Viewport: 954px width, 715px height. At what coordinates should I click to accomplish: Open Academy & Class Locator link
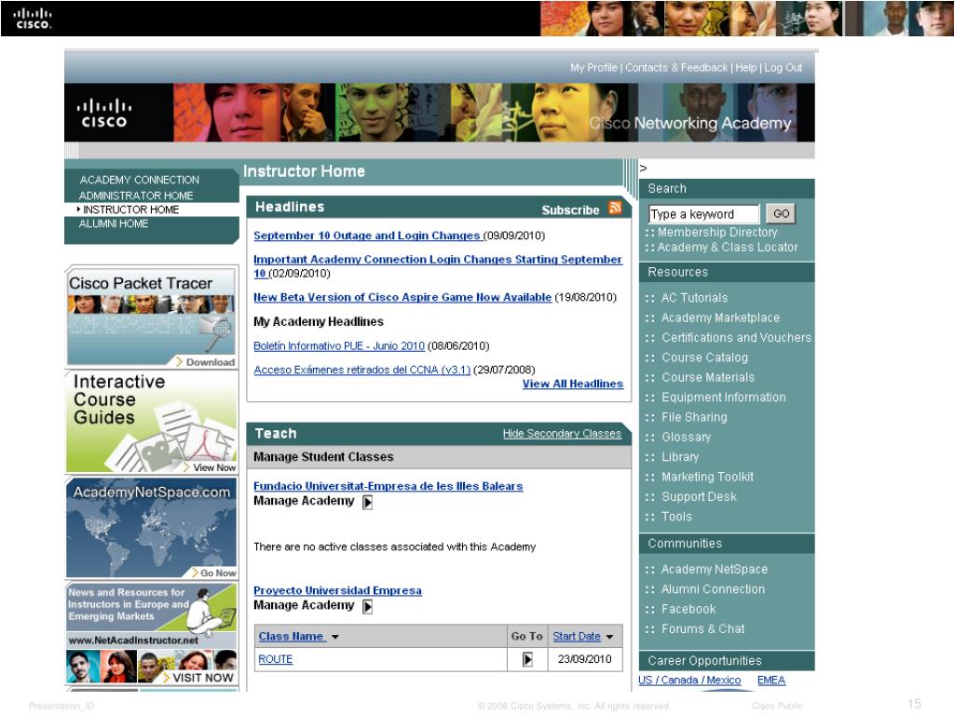(x=728, y=248)
